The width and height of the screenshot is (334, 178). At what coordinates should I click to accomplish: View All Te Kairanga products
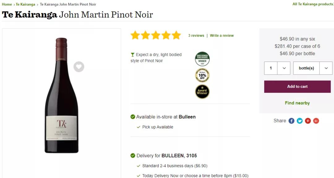coord(313,4)
